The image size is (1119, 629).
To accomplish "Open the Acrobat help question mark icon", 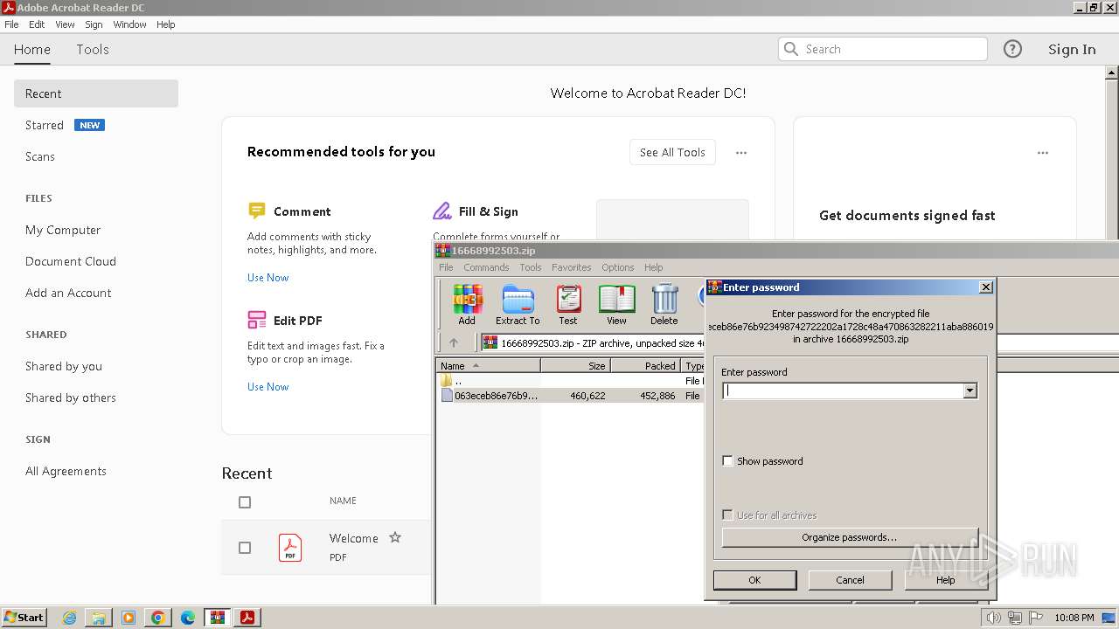I will pyautogui.click(x=1012, y=49).
